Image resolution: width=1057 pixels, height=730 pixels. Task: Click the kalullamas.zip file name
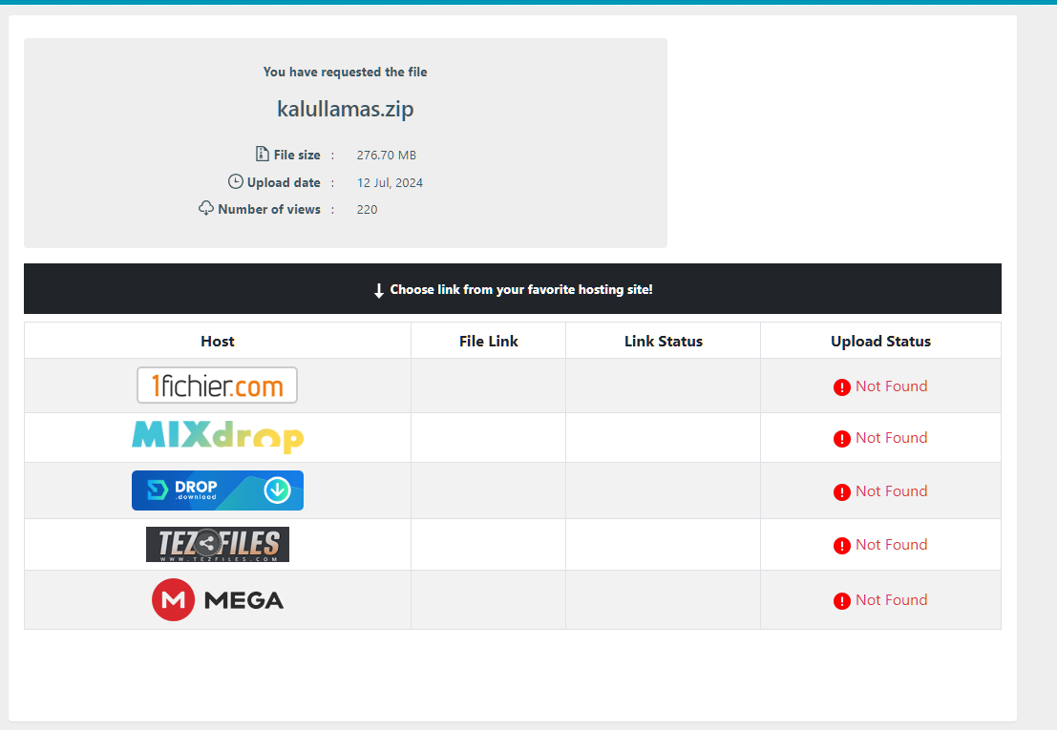tap(345, 109)
